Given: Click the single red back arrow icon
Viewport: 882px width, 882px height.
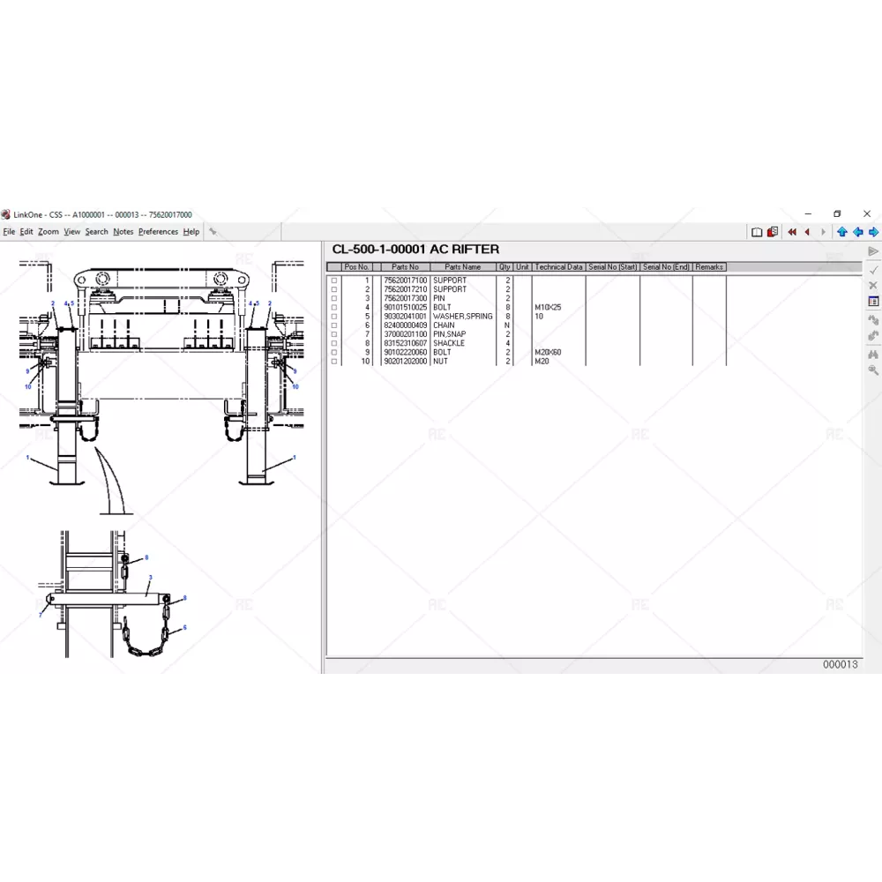Looking at the screenshot, I should pyautogui.click(x=807, y=232).
